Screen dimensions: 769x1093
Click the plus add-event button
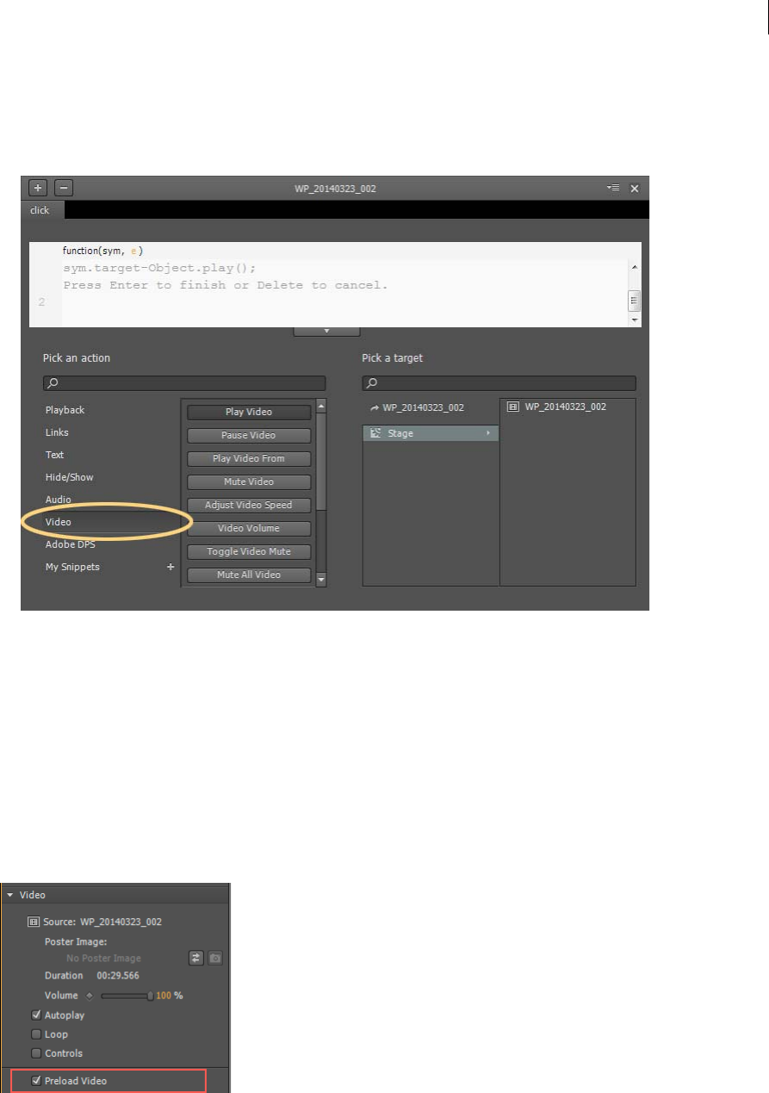(37, 187)
